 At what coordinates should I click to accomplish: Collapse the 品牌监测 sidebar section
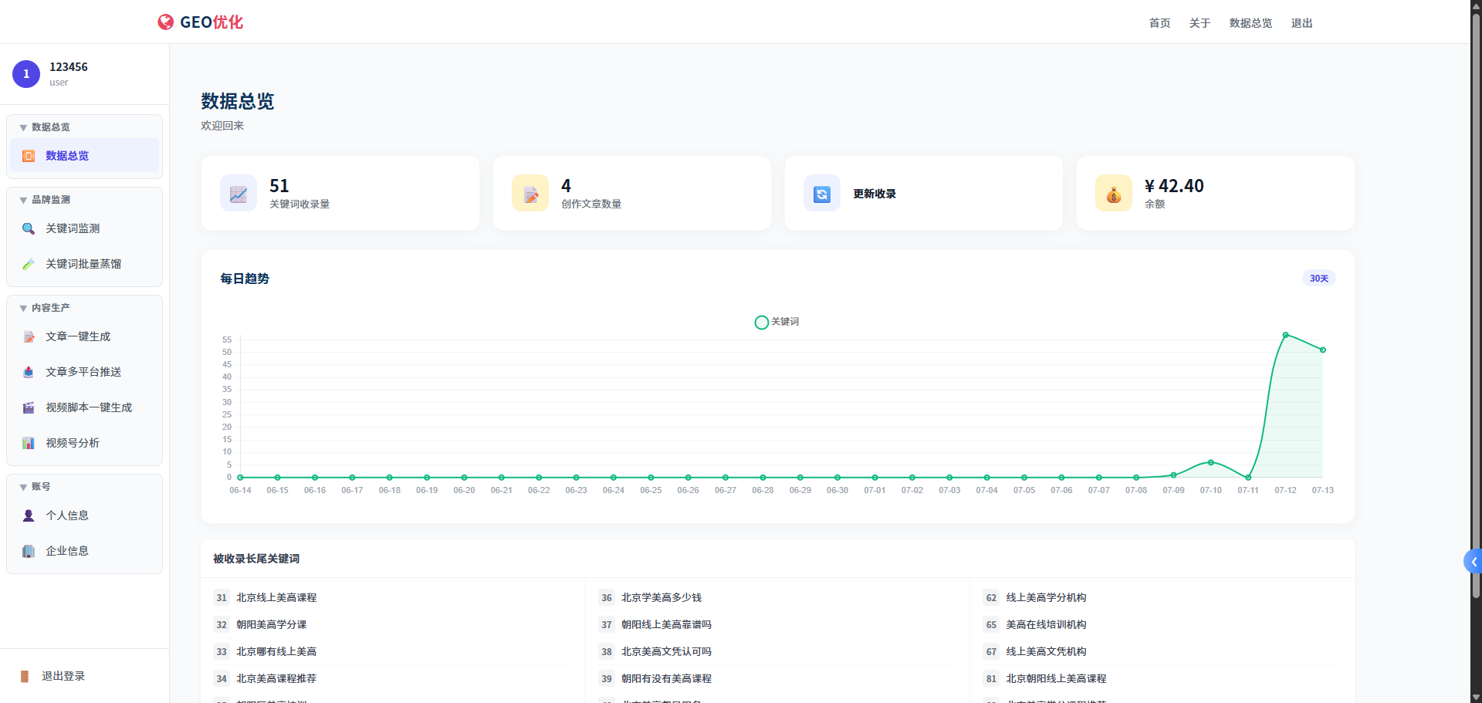(x=45, y=200)
